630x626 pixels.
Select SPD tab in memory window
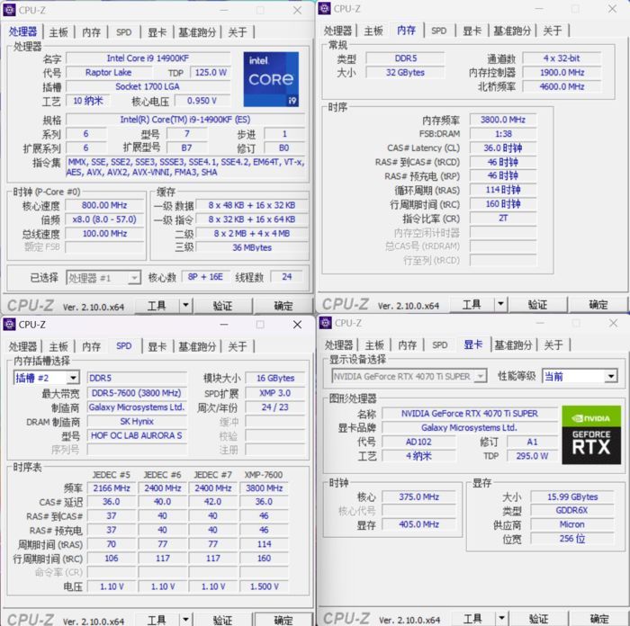438,31
